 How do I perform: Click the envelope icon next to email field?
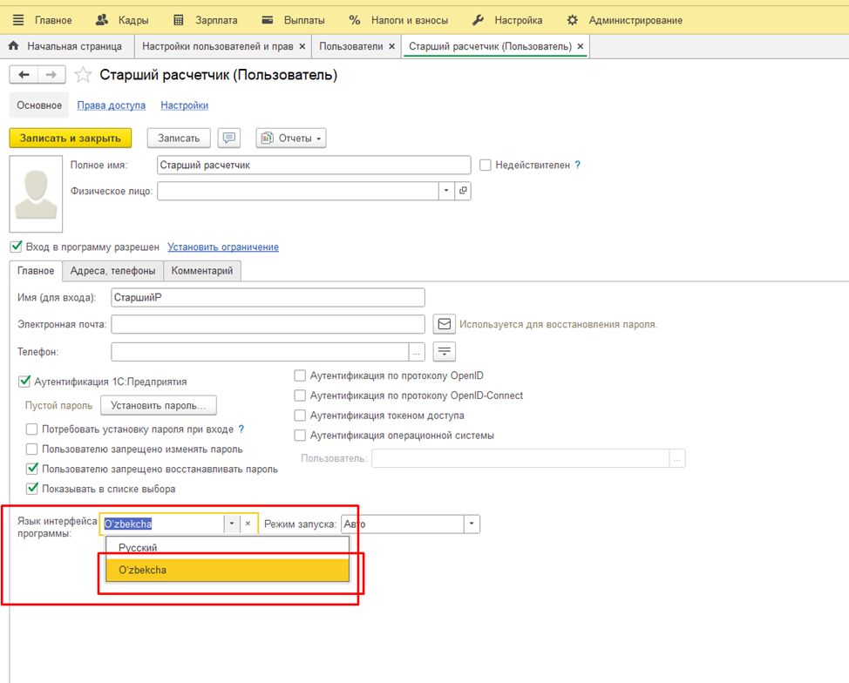coord(445,324)
